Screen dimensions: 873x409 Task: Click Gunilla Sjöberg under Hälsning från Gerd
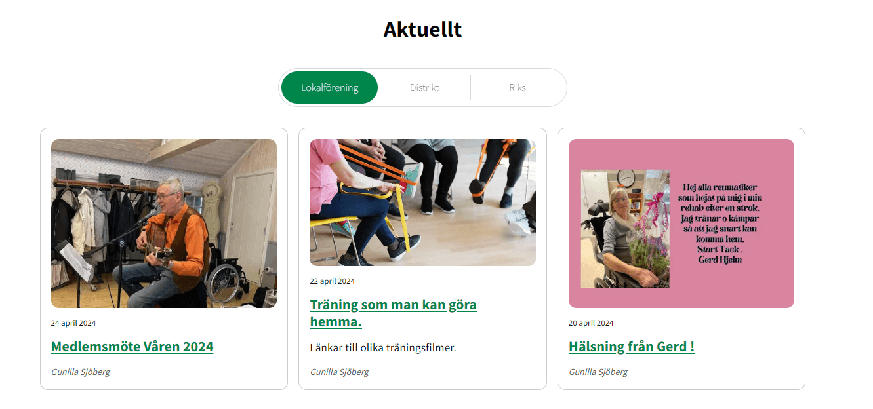[x=598, y=372]
